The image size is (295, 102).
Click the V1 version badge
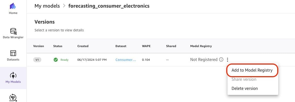click(37, 60)
